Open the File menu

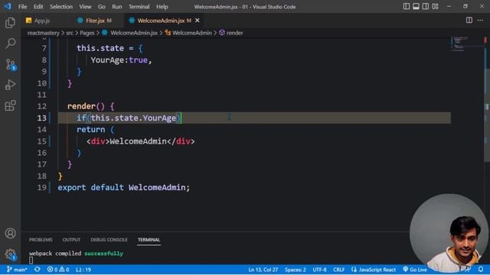tap(22, 7)
